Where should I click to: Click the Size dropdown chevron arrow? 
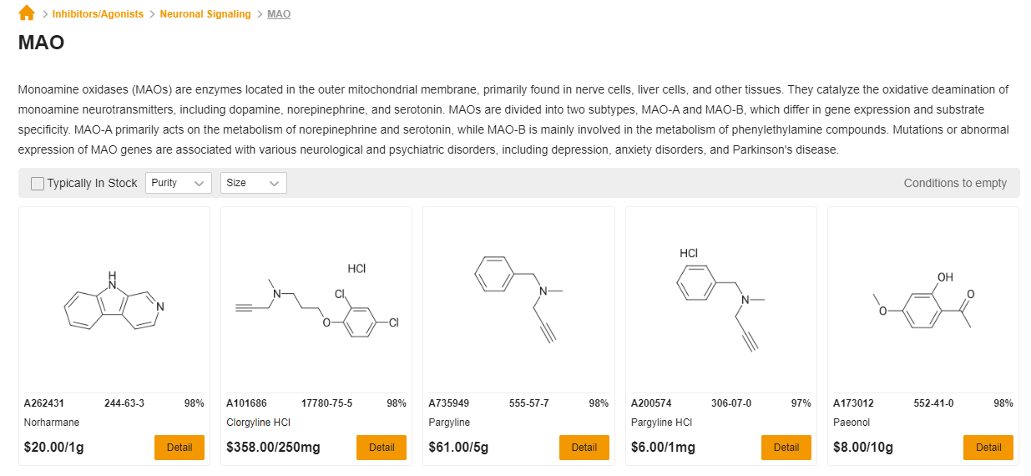[x=274, y=184]
